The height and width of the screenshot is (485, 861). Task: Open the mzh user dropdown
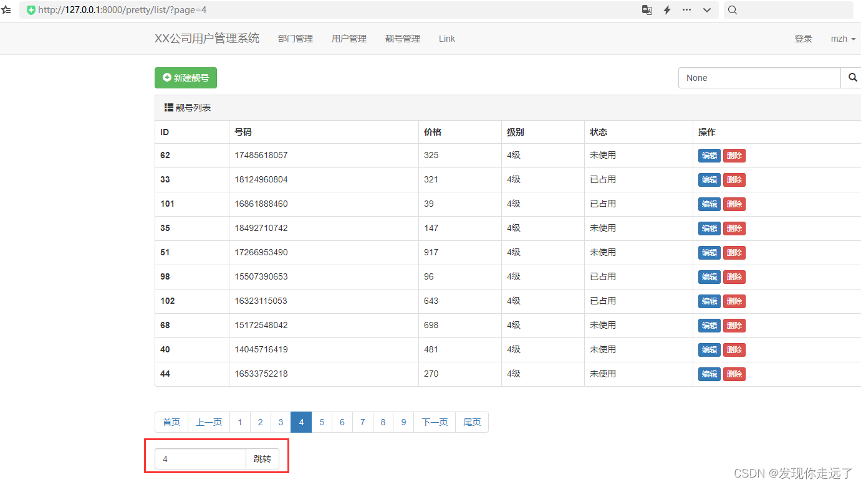pos(843,39)
